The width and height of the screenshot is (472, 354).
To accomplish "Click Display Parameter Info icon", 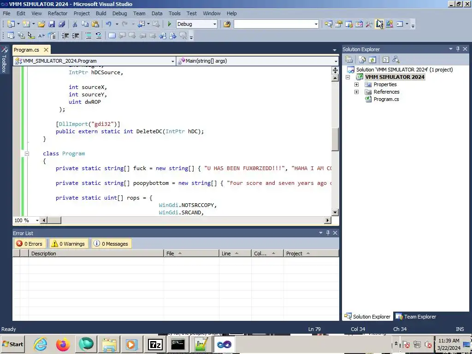I will coord(21,35).
